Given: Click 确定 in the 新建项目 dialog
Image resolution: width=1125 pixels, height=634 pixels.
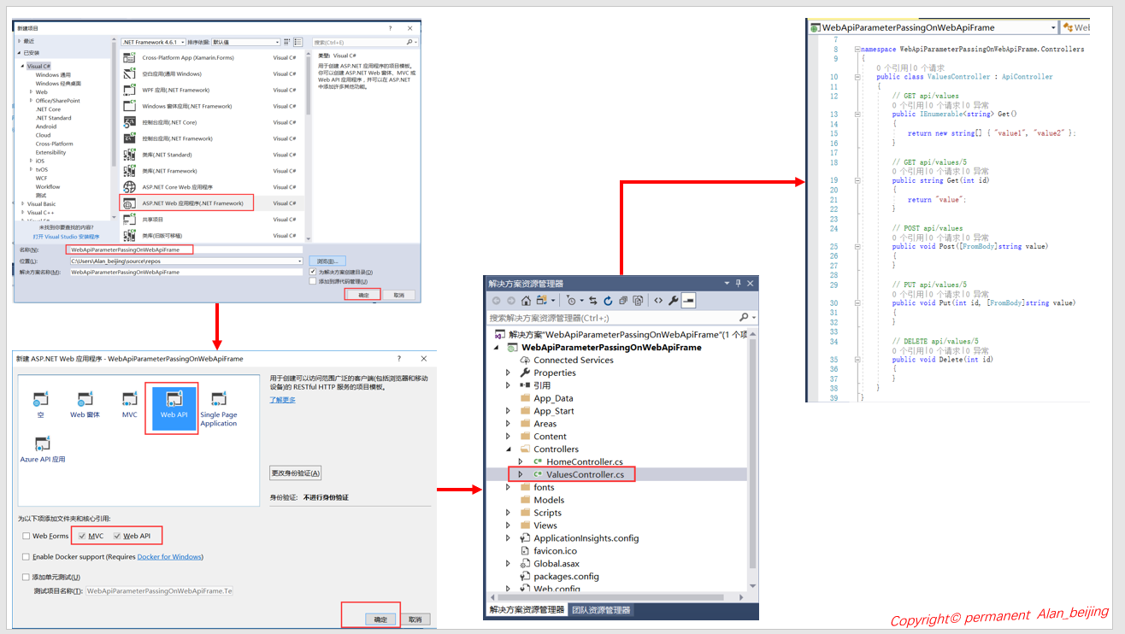Looking at the screenshot, I should pos(364,295).
